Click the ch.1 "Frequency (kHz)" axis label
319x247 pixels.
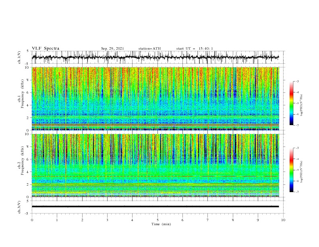[x=23, y=94]
